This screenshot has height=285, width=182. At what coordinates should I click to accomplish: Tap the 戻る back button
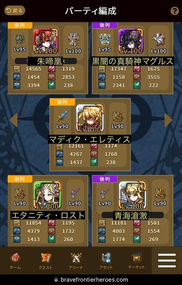[x=15, y=11]
